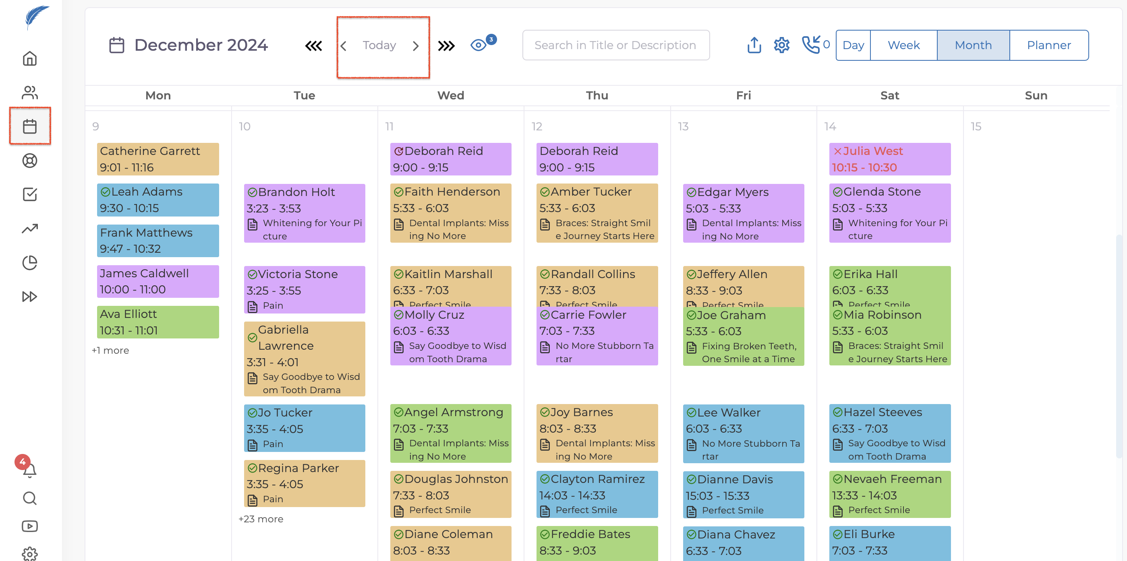Viewport: 1127px width, 561px height.
Task: Open the tasks checkmark icon in sidebar
Action: tap(30, 194)
